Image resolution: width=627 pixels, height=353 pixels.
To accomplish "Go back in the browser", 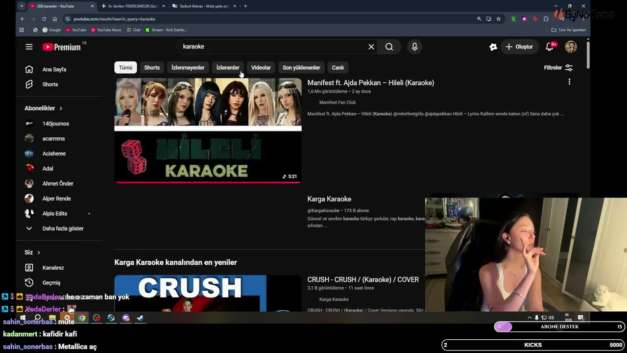I will (23, 19).
